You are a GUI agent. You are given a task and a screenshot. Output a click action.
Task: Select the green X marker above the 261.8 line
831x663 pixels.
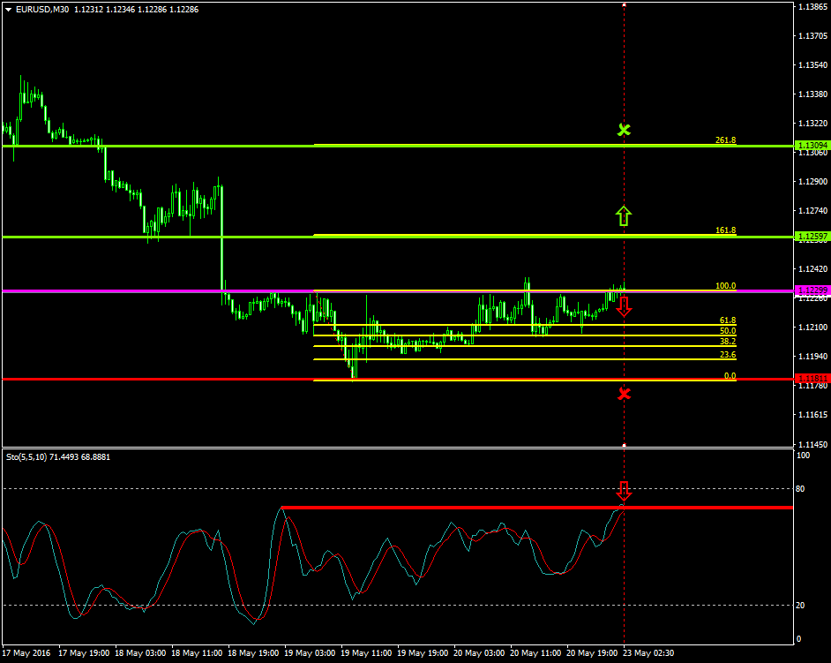tap(625, 129)
